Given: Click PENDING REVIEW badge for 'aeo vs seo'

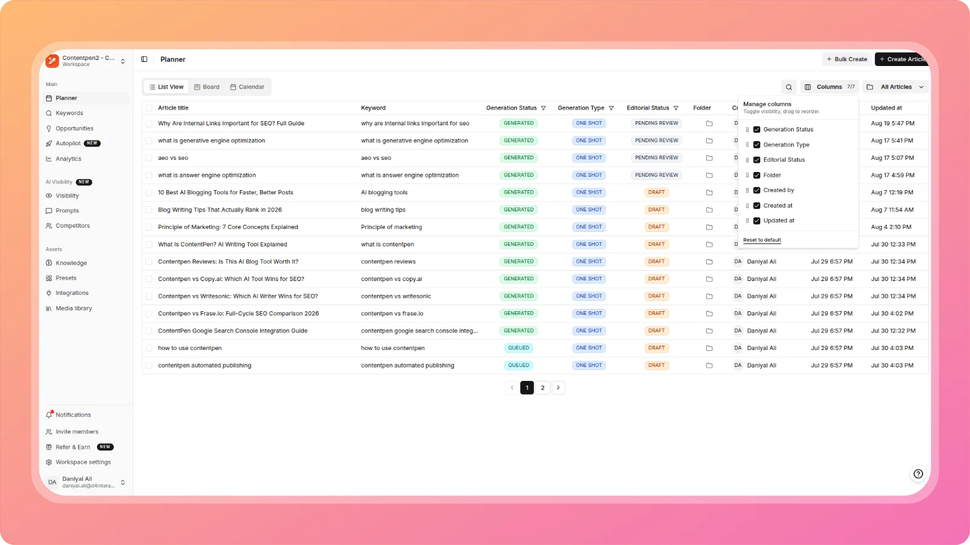Looking at the screenshot, I should tap(657, 158).
